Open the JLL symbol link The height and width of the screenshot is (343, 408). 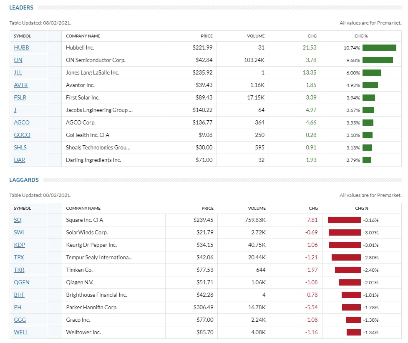click(x=18, y=72)
